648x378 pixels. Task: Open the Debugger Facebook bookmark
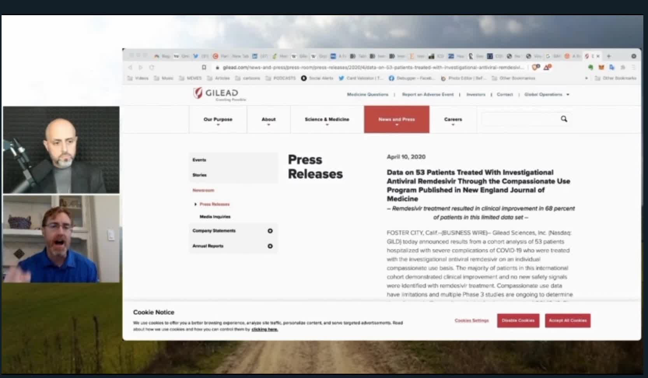pyautogui.click(x=412, y=78)
